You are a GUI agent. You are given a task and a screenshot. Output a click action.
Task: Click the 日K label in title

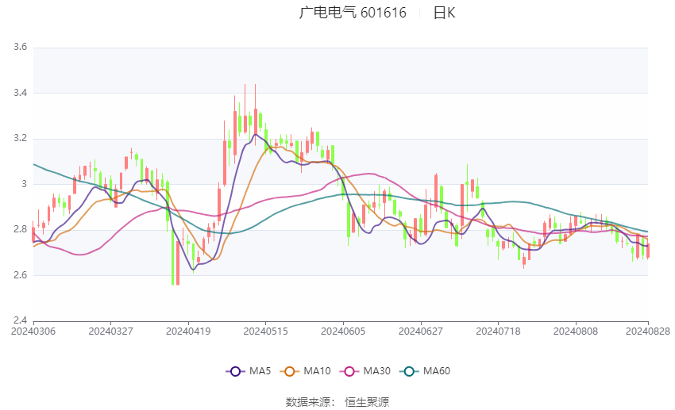[x=444, y=13]
